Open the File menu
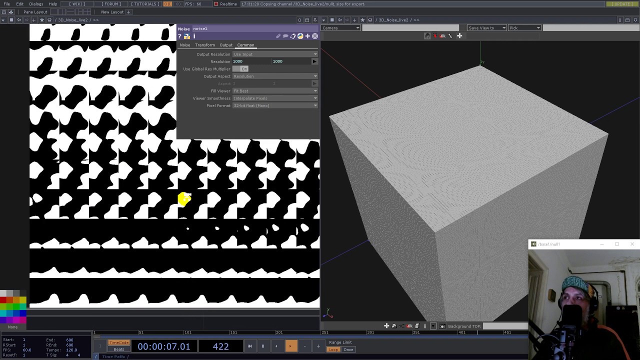Viewport: 640px width, 360px height. point(6,4)
